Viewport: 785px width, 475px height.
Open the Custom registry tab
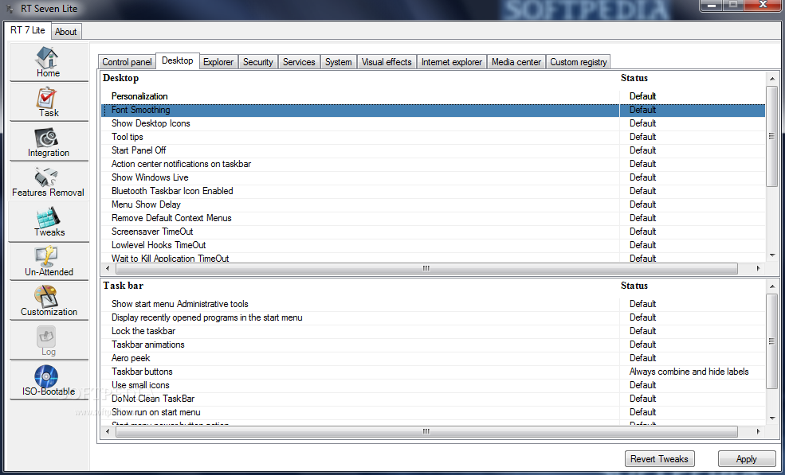click(579, 61)
